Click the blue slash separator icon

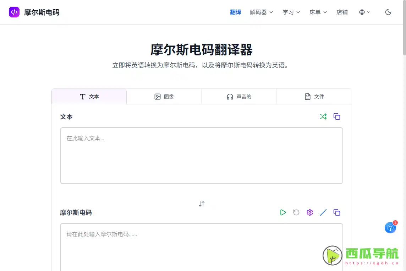point(323,212)
